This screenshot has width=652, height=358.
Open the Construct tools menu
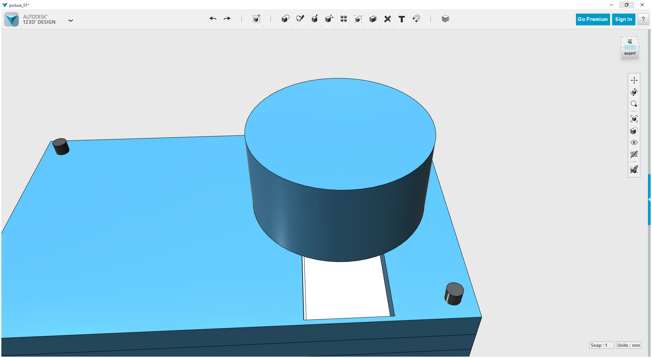[315, 19]
